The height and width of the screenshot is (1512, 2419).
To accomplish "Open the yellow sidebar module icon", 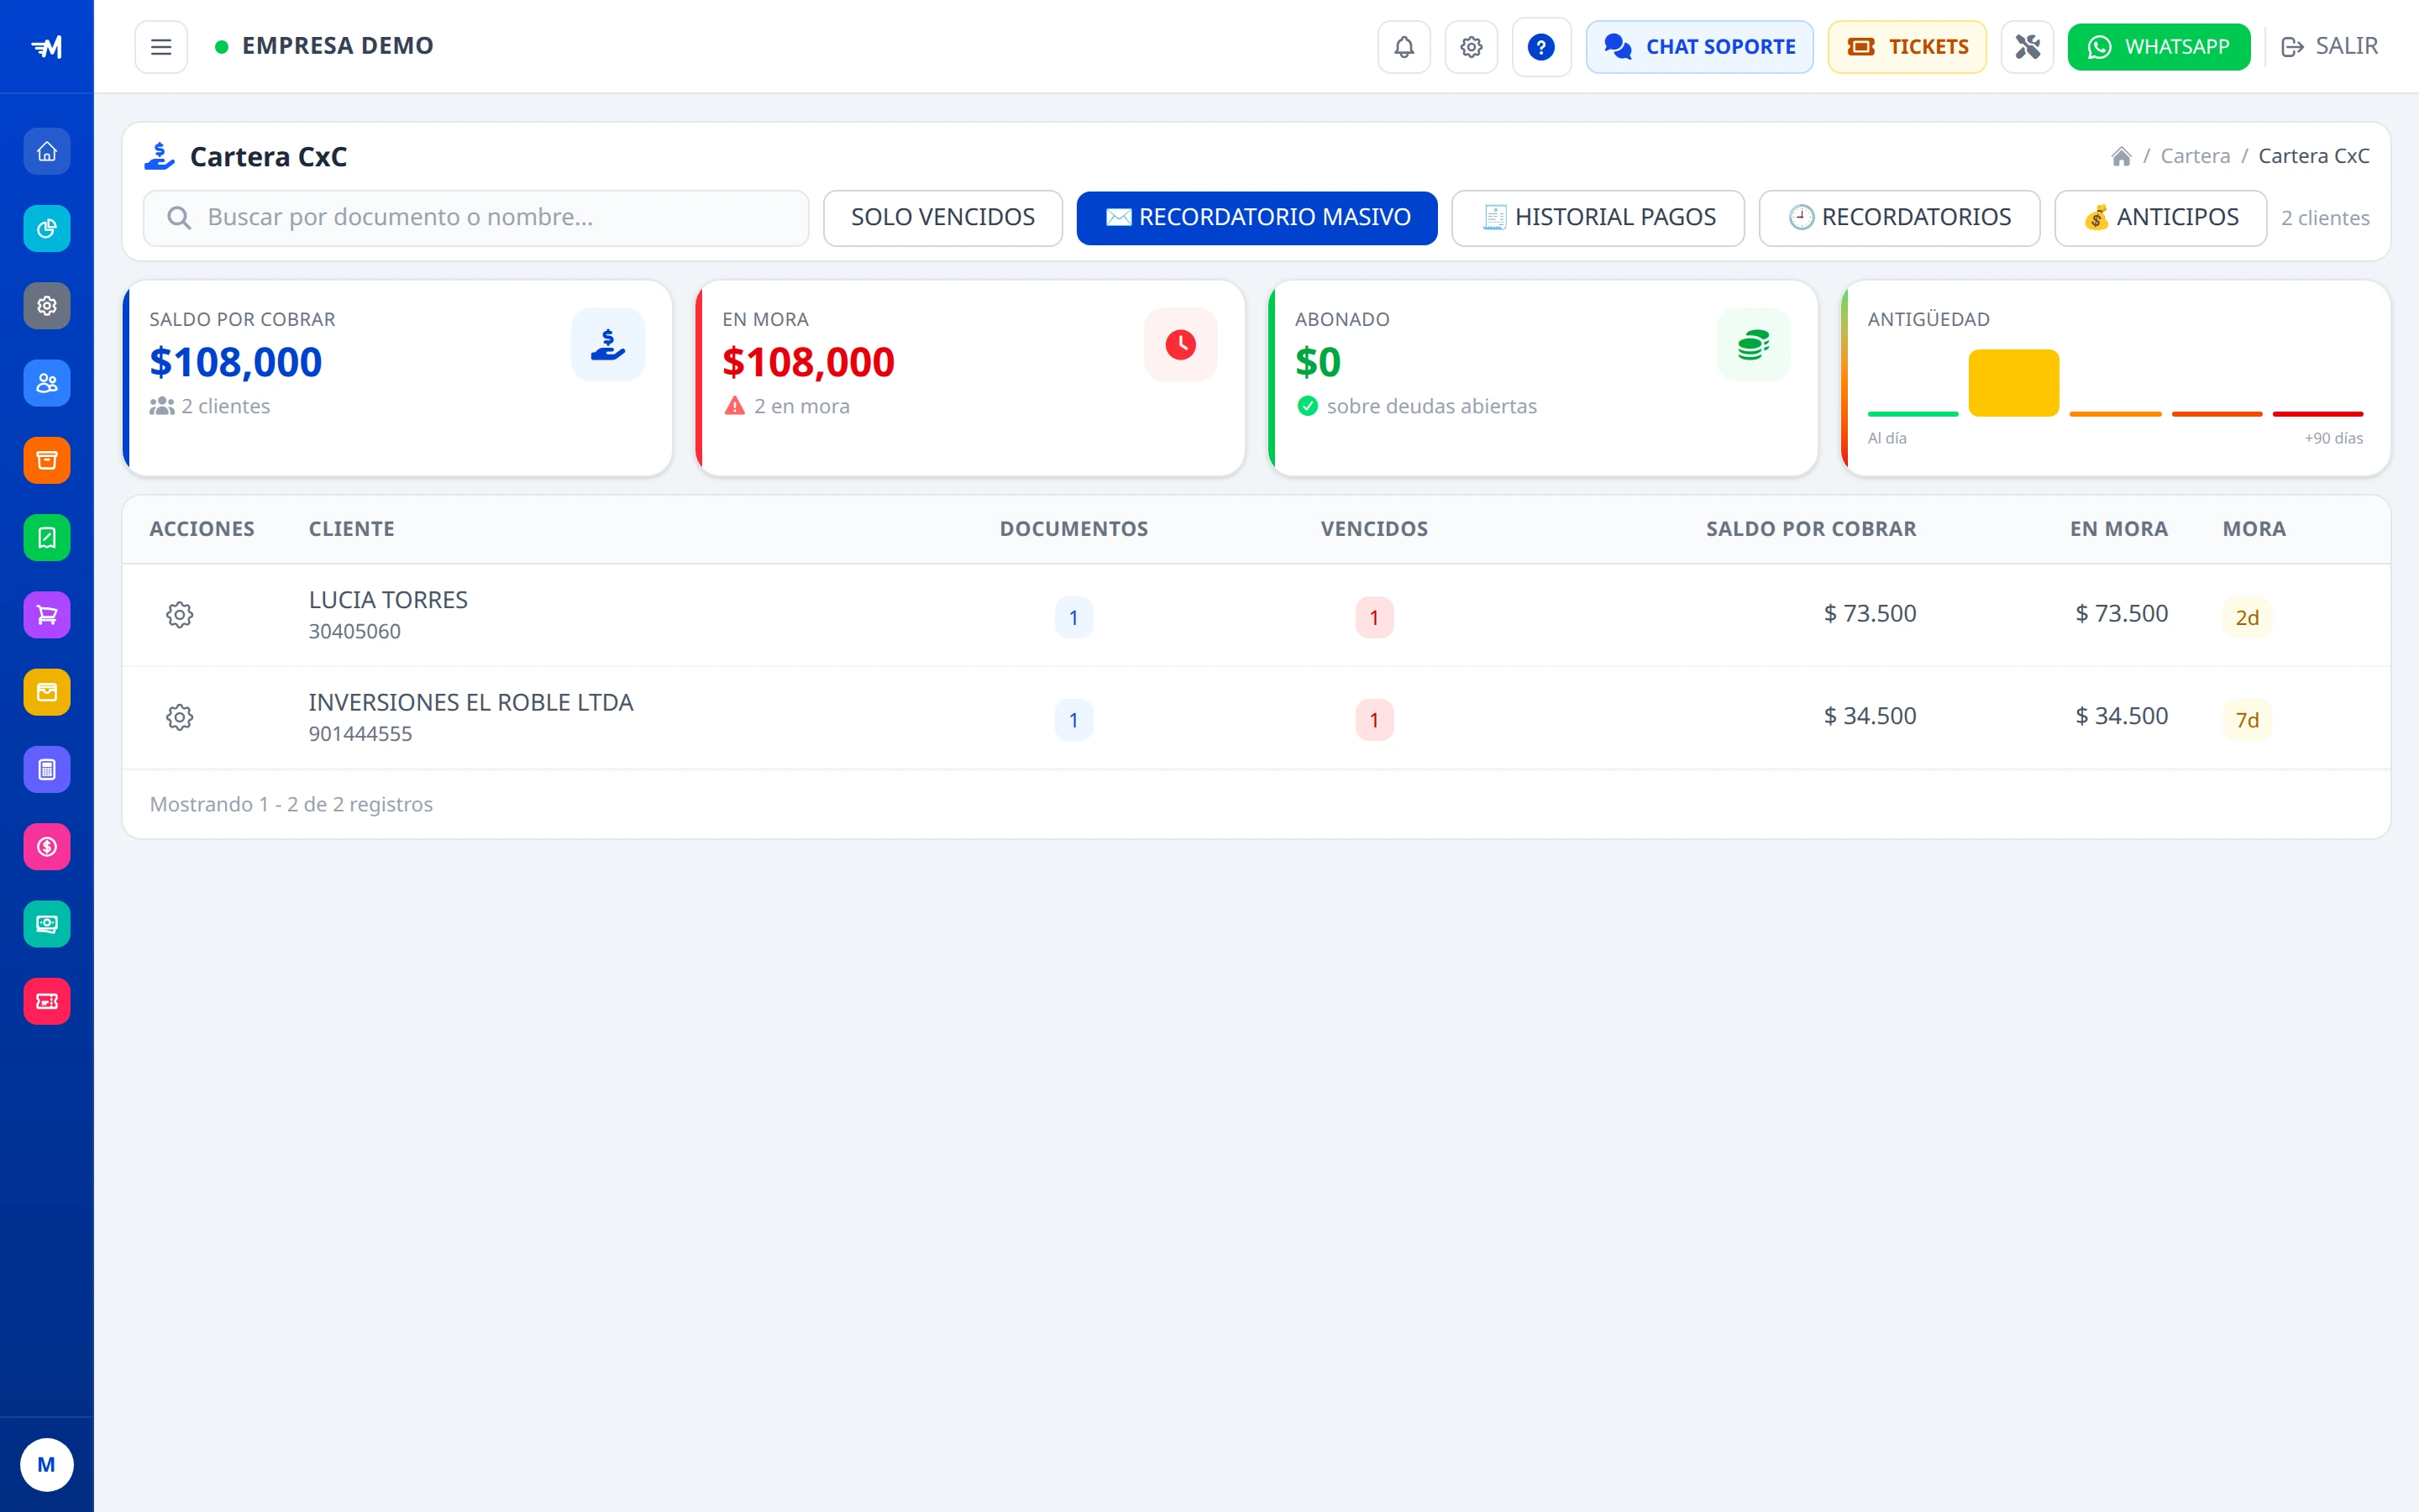I will (47, 692).
